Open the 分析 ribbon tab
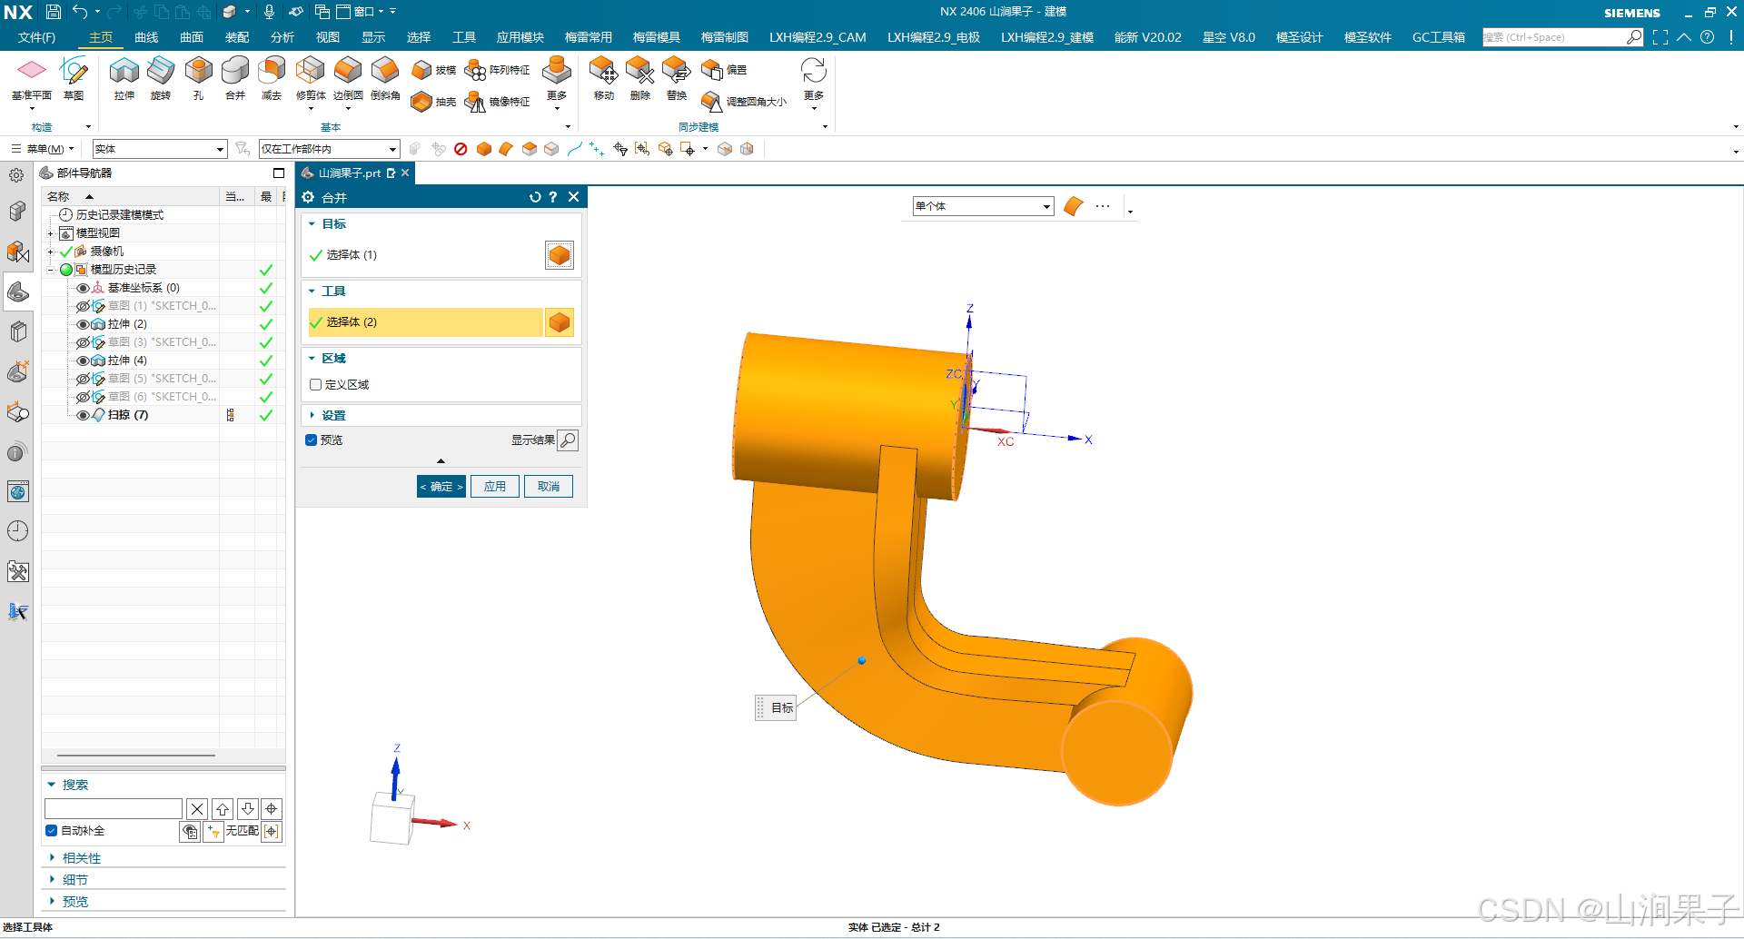Viewport: 1744px width, 939px height. click(x=282, y=37)
